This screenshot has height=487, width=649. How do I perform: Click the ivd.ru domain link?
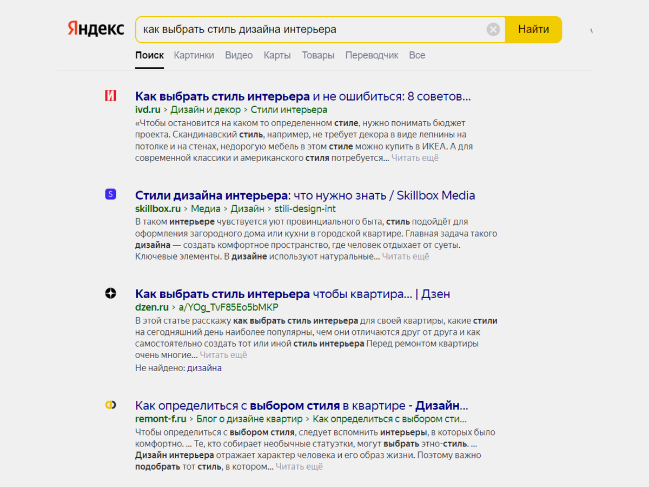click(x=148, y=110)
